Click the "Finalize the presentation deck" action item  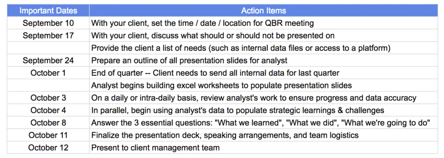pos(225,135)
